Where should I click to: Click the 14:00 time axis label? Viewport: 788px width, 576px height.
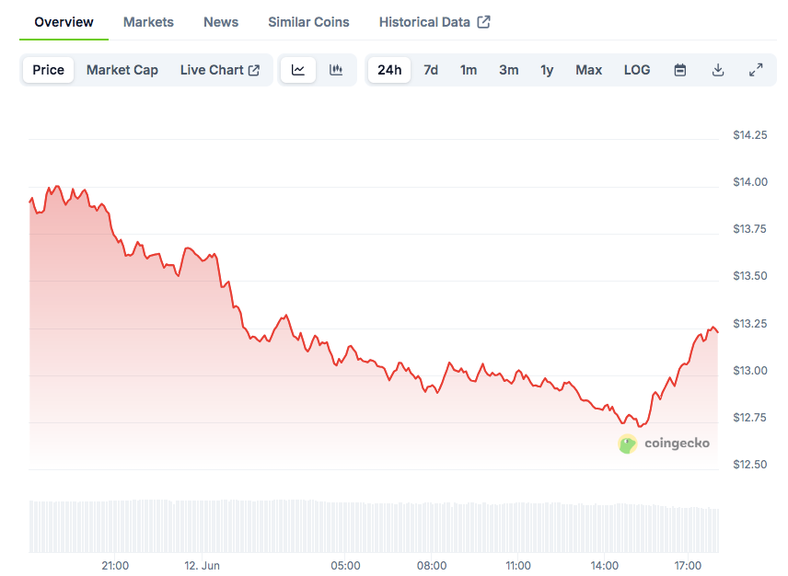click(x=604, y=566)
